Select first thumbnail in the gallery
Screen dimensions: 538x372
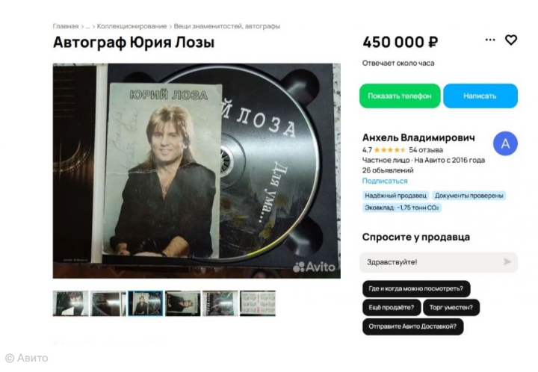tap(70, 303)
